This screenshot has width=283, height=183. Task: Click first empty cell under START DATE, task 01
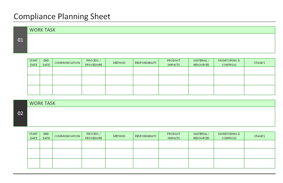[x=34, y=71]
